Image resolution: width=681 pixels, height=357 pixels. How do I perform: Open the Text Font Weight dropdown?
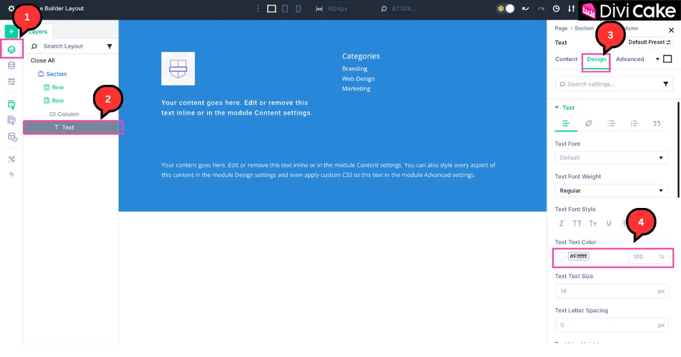click(x=611, y=190)
